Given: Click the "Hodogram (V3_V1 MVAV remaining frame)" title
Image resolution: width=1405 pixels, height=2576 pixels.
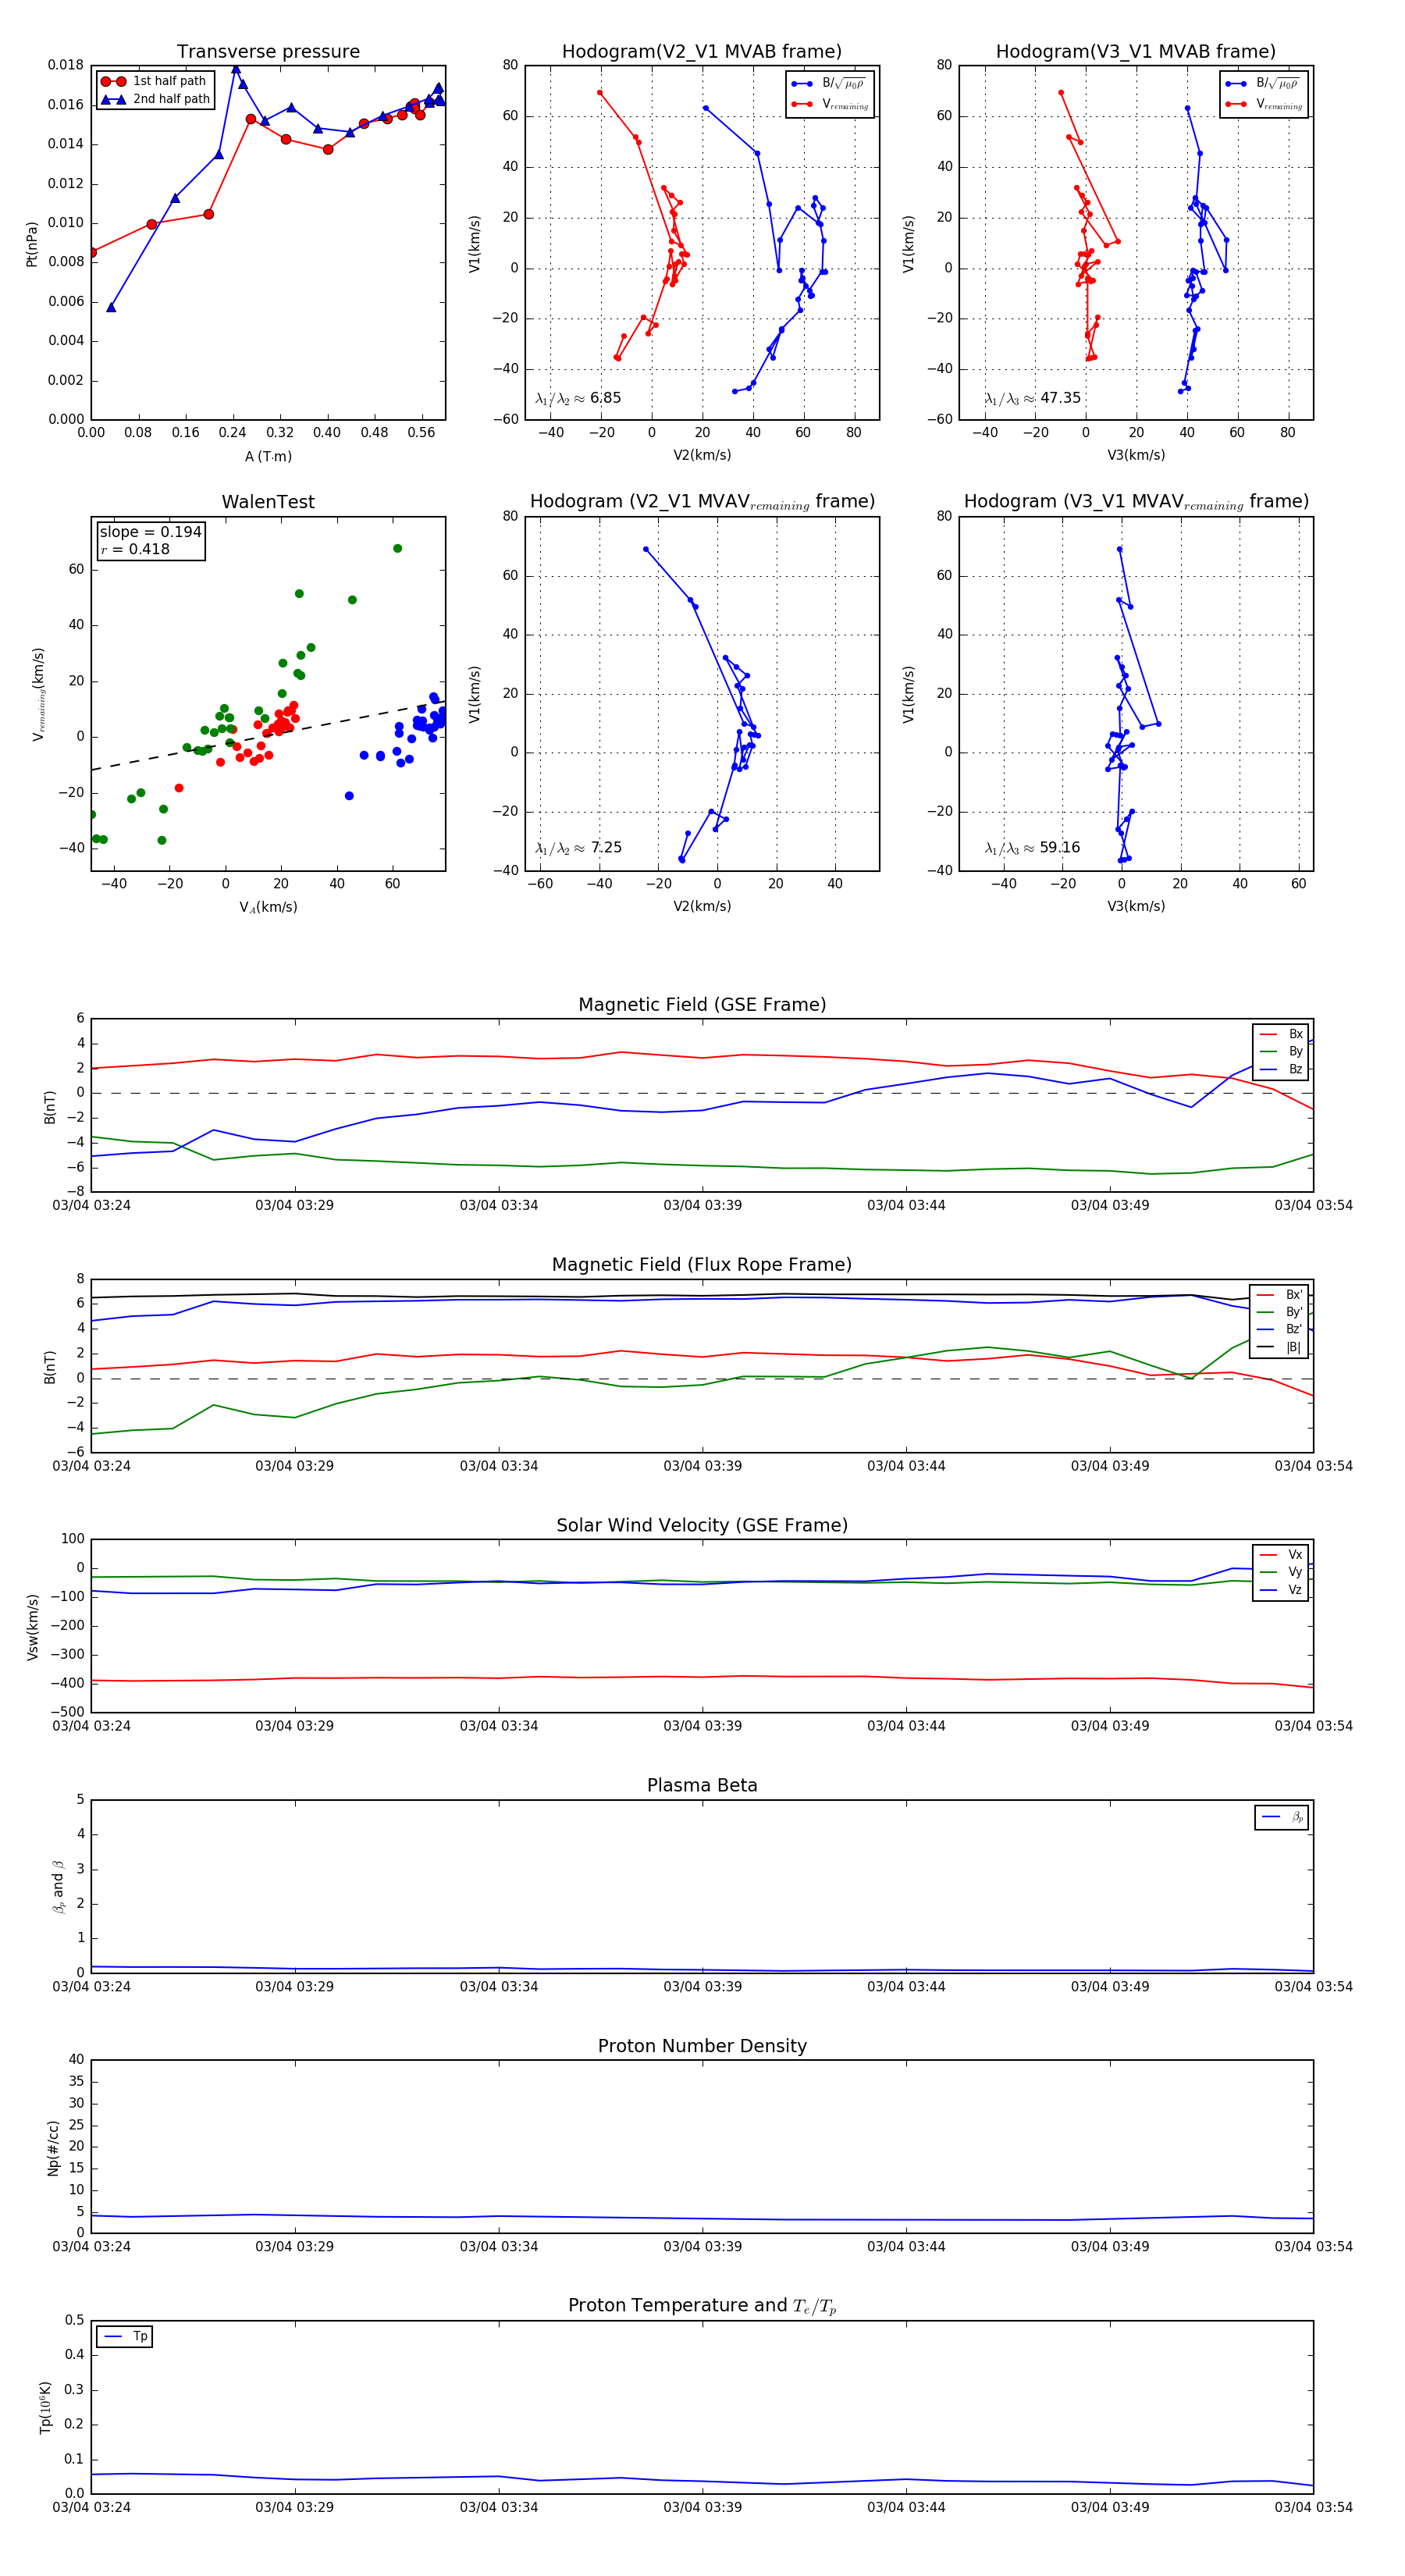Looking at the screenshot, I should (1136, 502).
